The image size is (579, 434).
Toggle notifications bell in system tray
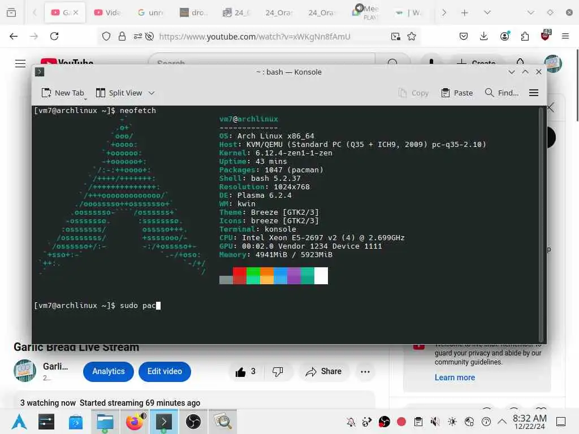[x=351, y=422]
